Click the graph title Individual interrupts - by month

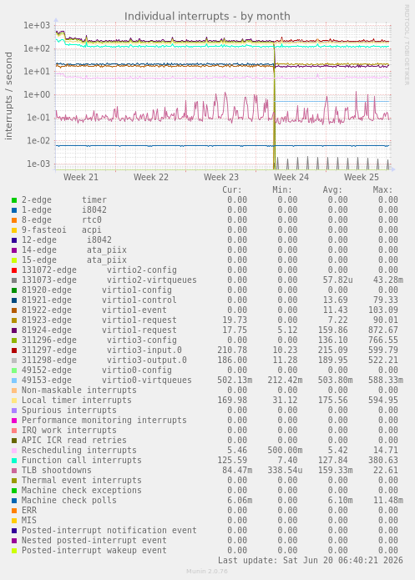point(207,17)
